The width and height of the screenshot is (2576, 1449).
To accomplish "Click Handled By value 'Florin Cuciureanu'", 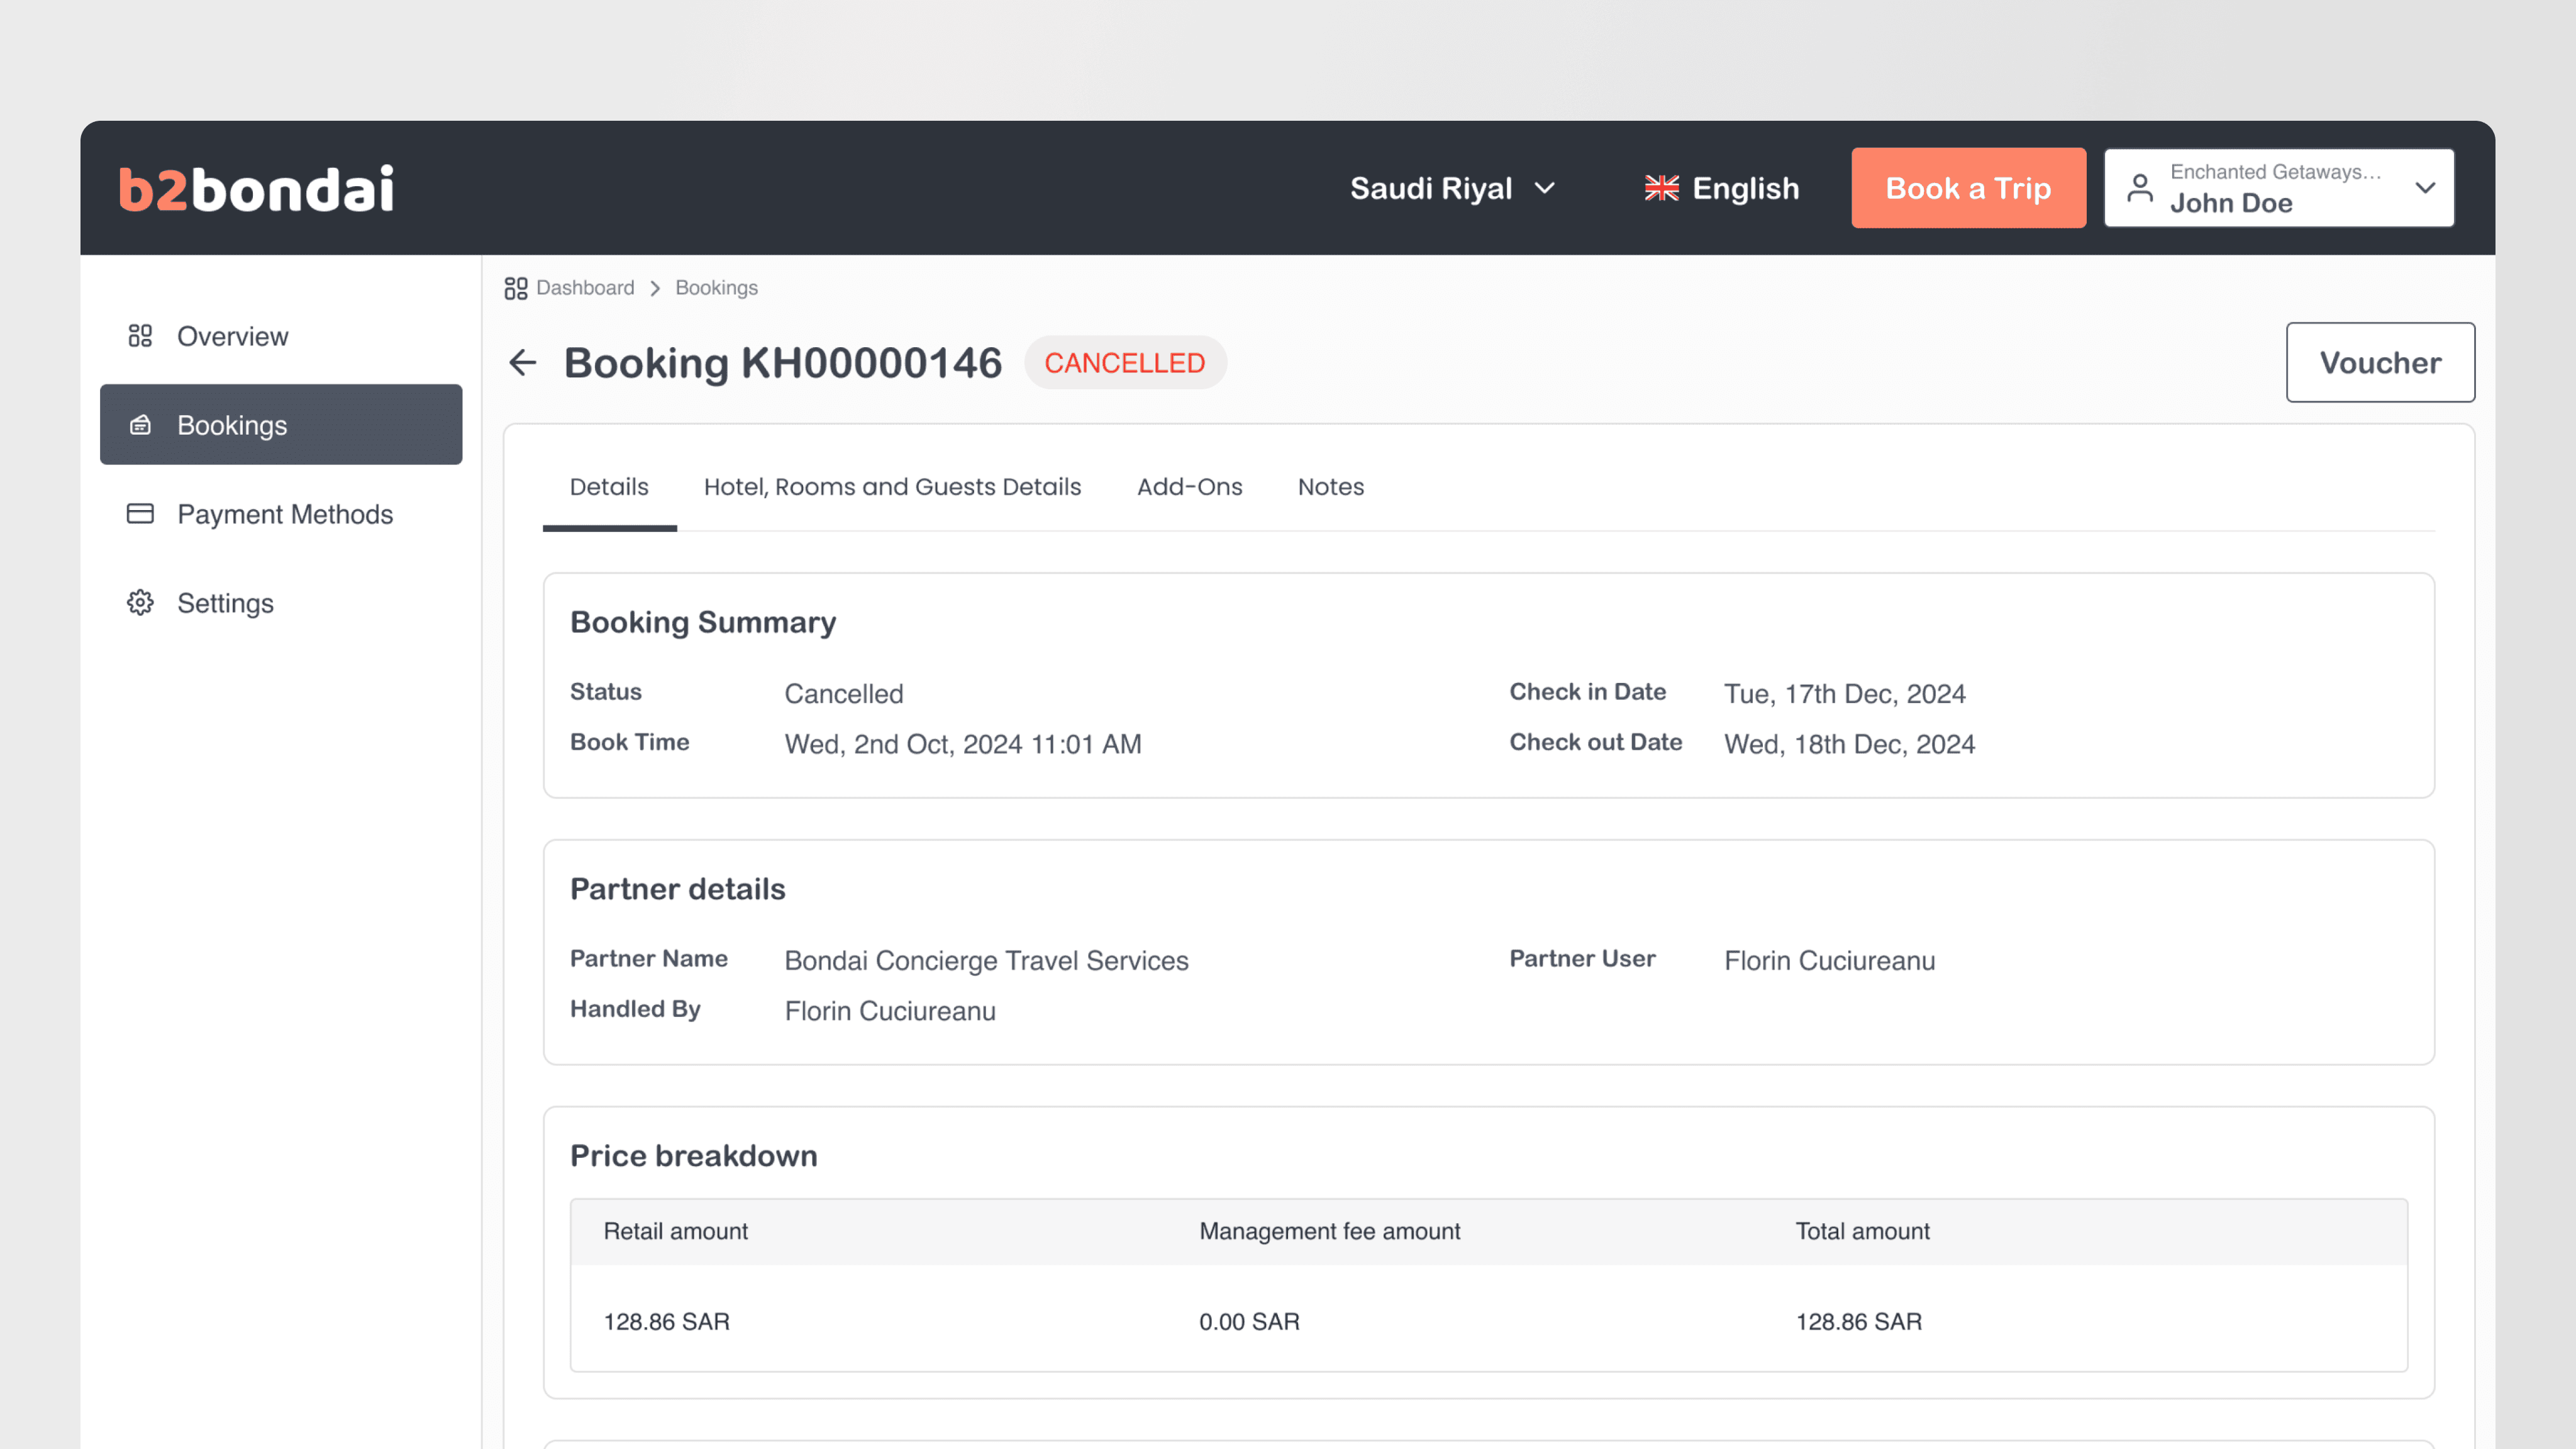I will [x=889, y=1011].
